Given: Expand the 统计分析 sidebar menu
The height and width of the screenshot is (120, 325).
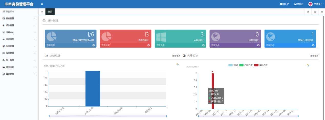Looking at the screenshot, I should click(x=19, y=67).
